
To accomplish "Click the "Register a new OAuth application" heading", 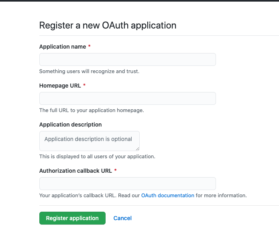I will (108, 25).
